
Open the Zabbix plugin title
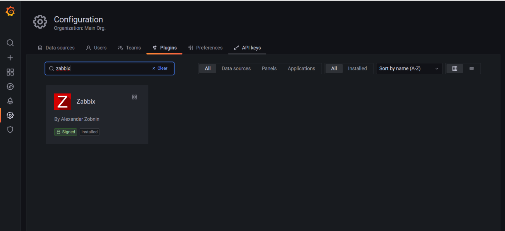[86, 102]
